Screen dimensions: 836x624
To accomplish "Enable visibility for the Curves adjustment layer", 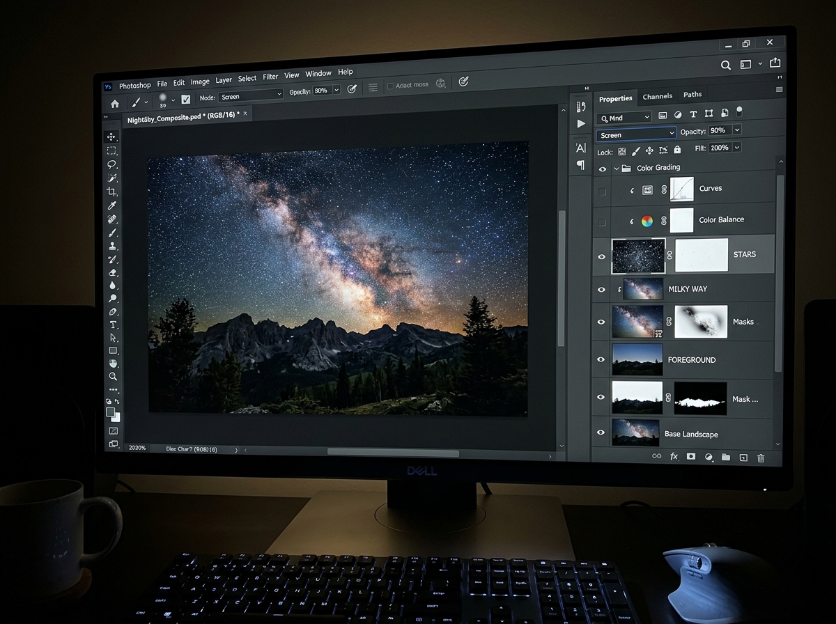I will 603,192.
